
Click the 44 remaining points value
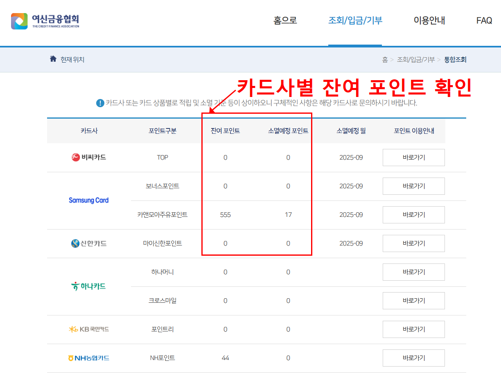click(x=225, y=358)
